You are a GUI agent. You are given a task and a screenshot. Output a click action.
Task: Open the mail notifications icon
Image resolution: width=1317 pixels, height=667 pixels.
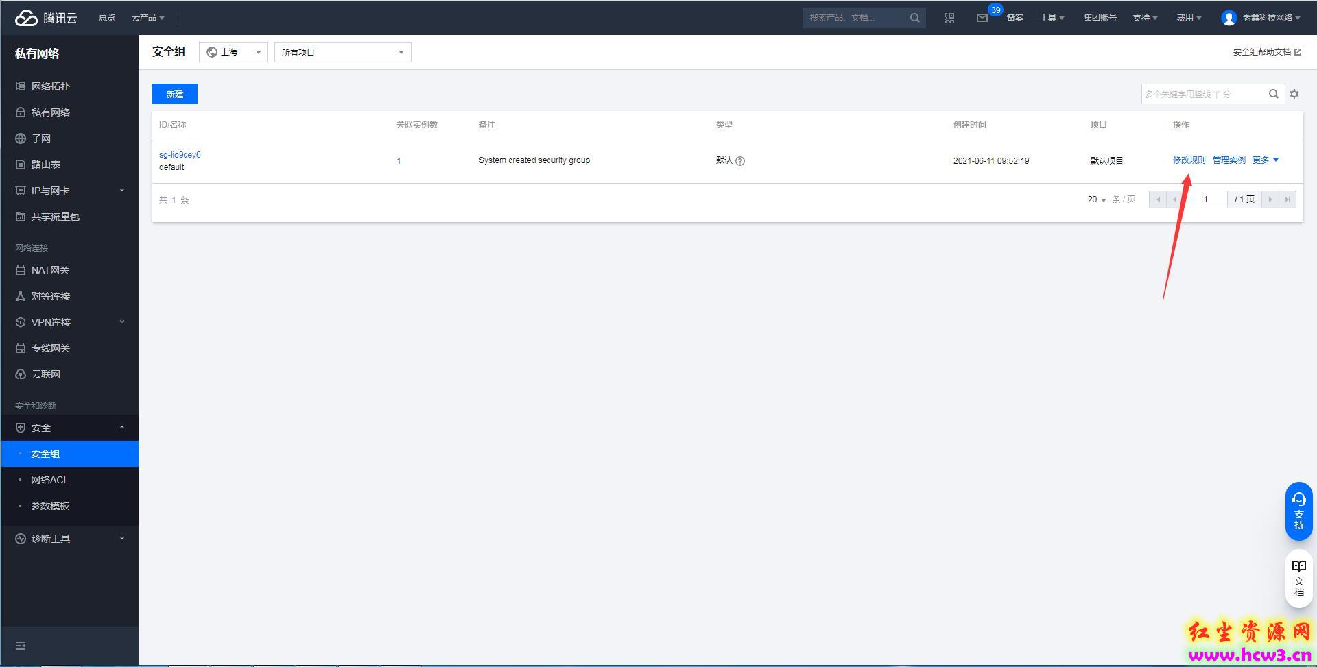pyautogui.click(x=982, y=18)
